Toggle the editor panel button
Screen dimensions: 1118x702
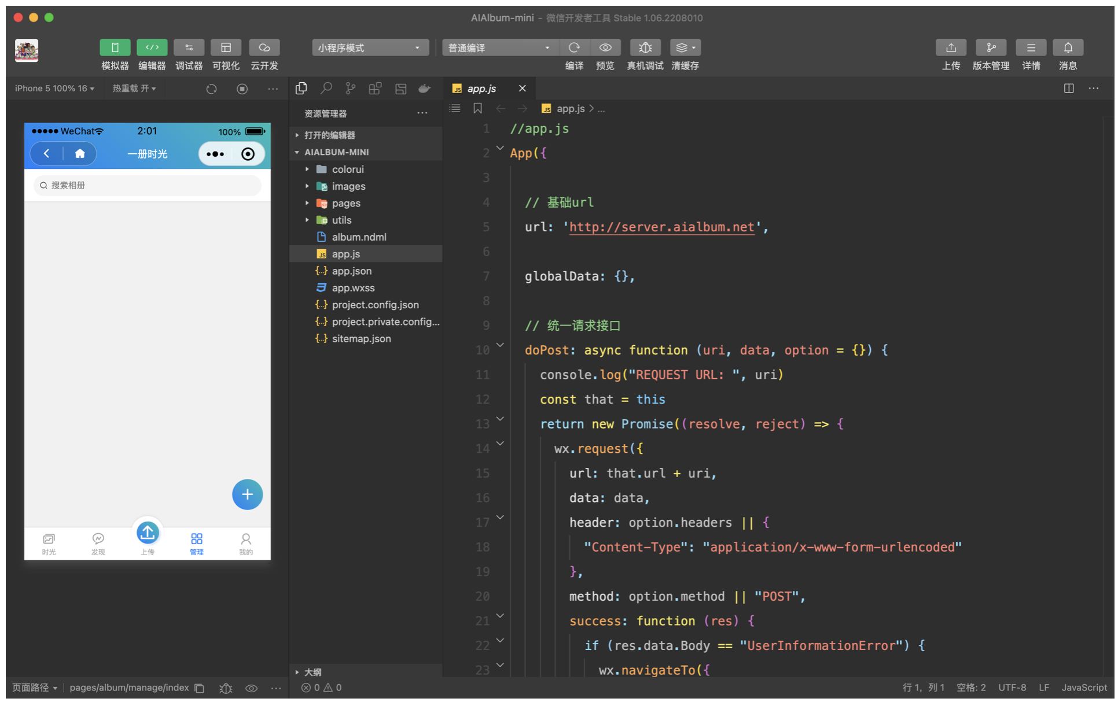tap(152, 47)
